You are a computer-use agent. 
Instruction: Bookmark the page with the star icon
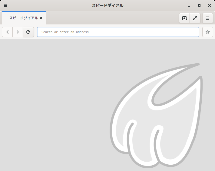point(208,32)
